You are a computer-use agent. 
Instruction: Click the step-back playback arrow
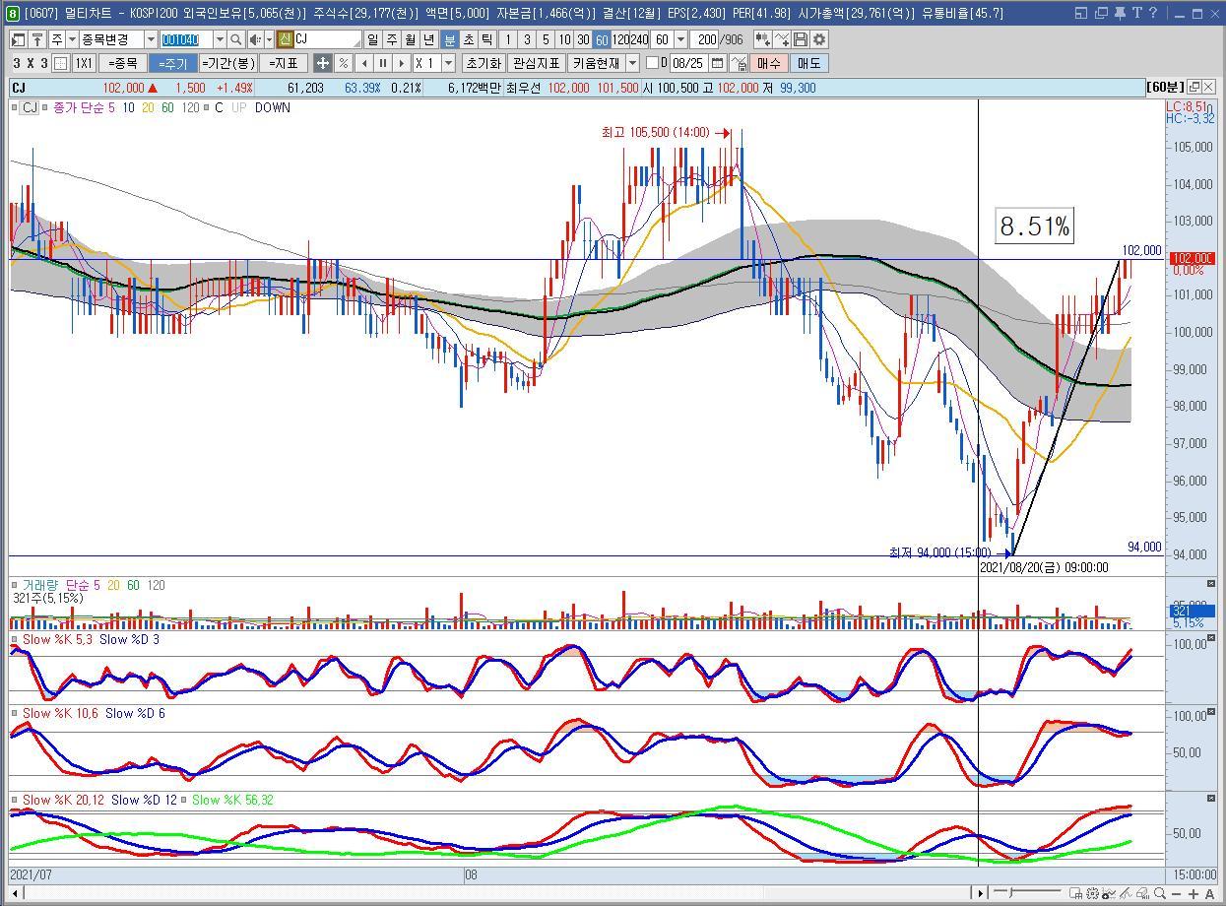[x=364, y=63]
